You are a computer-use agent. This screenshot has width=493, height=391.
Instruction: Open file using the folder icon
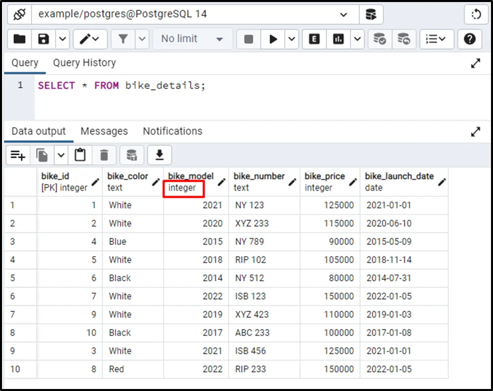[19, 39]
